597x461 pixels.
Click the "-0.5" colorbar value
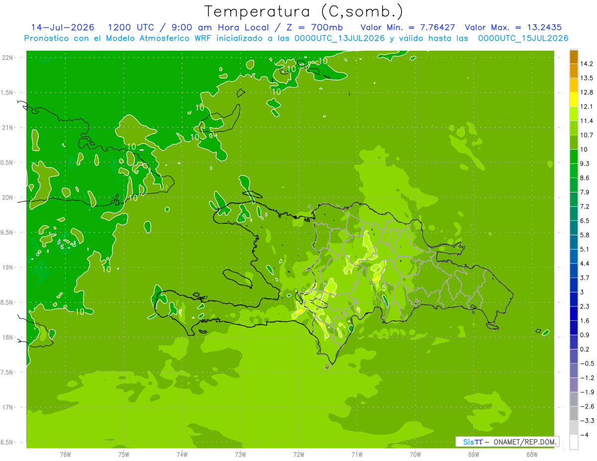click(x=587, y=364)
